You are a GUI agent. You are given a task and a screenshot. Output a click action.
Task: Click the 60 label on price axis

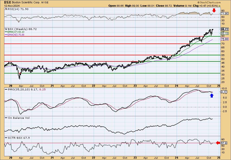223,51
